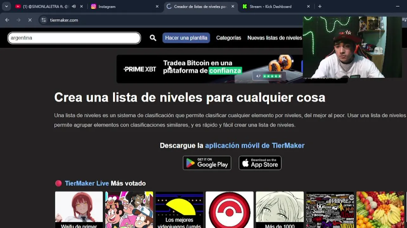
Task: Open the red Pokéball logo thumbnail
Action: 229,210
